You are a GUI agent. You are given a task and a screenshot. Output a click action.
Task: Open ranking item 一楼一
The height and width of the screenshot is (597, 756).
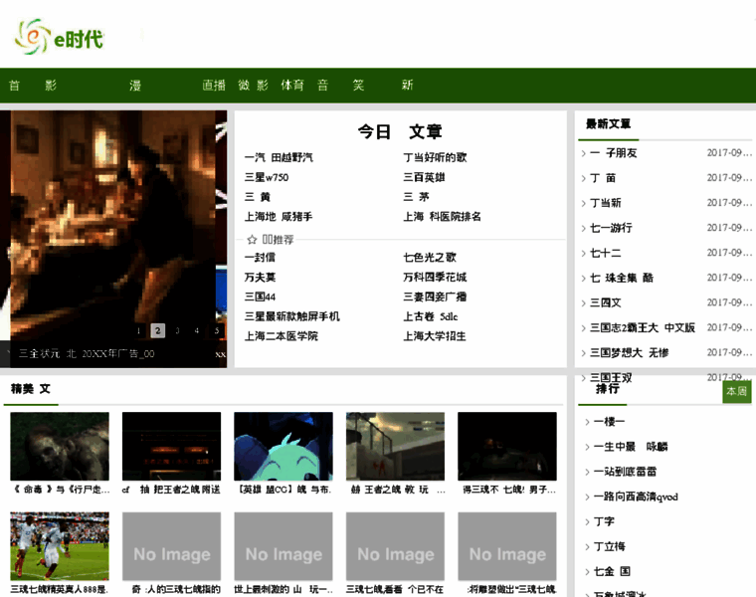pyautogui.click(x=609, y=422)
